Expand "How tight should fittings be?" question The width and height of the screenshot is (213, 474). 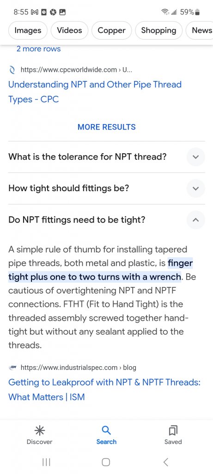[106, 188]
